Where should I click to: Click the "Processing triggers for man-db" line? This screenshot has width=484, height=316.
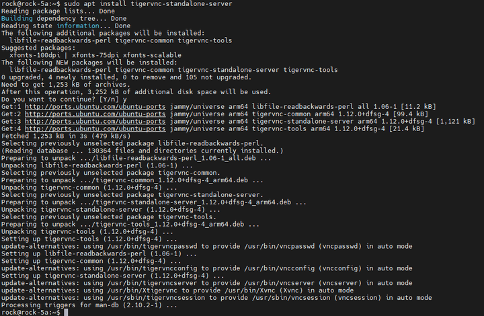pyautogui.click(x=89, y=305)
